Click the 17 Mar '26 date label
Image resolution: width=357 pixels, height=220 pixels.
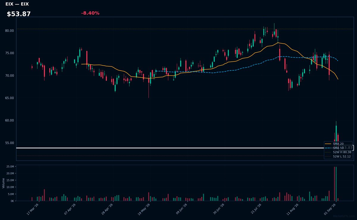33,209
